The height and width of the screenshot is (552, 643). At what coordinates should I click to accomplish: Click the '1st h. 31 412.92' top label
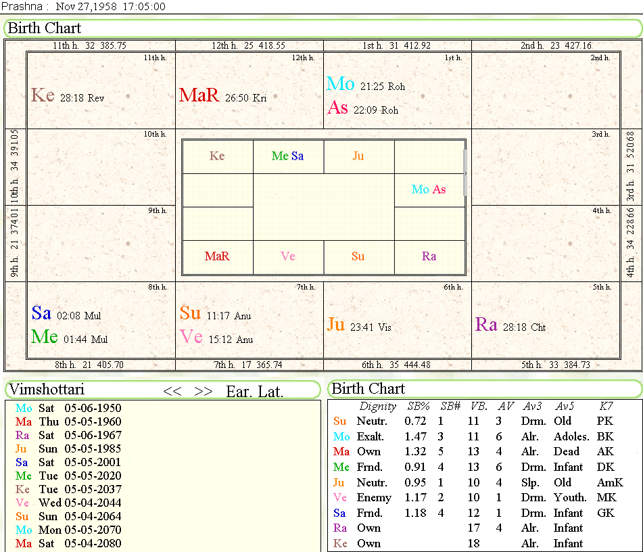click(x=396, y=45)
